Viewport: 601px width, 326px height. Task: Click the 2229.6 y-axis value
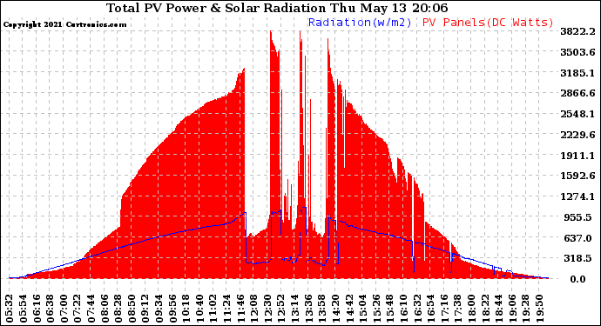[x=577, y=135]
